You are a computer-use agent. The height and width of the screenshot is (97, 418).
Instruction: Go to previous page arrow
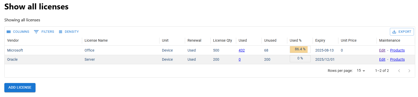click(x=399, y=71)
